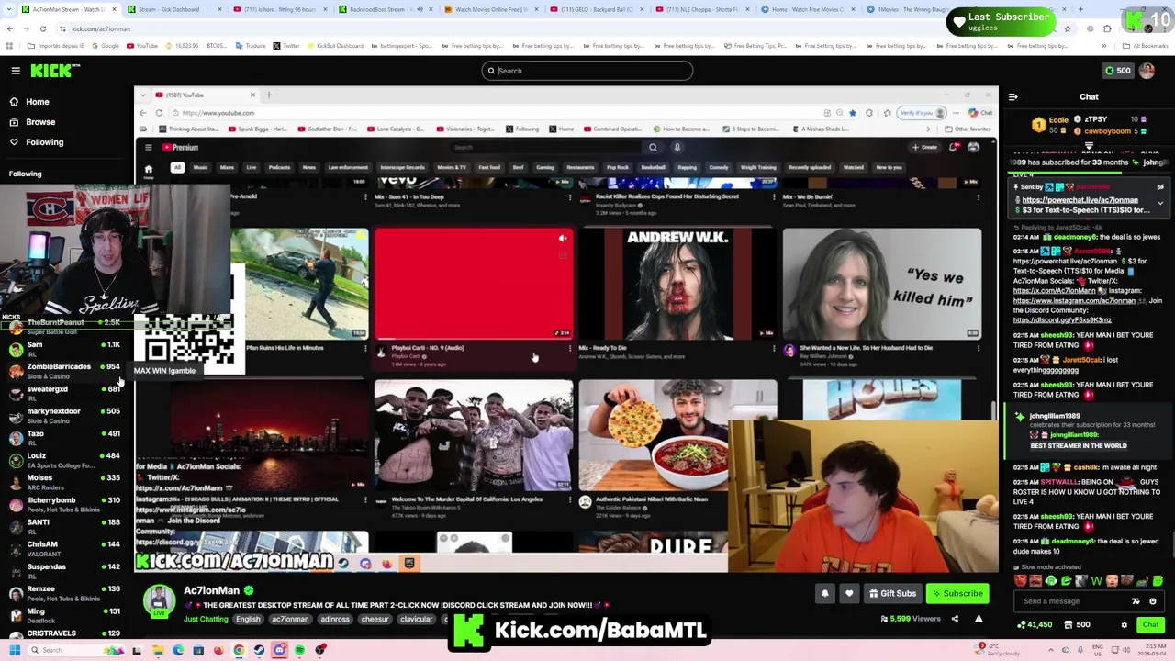Open Playboi Carti red video thumbnail
This screenshot has height=661, width=1175.
pyautogui.click(x=474, y=284)
